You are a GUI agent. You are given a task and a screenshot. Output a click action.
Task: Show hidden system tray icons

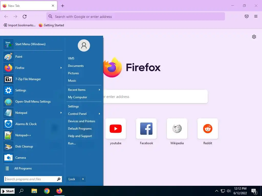tap(216, 191)
